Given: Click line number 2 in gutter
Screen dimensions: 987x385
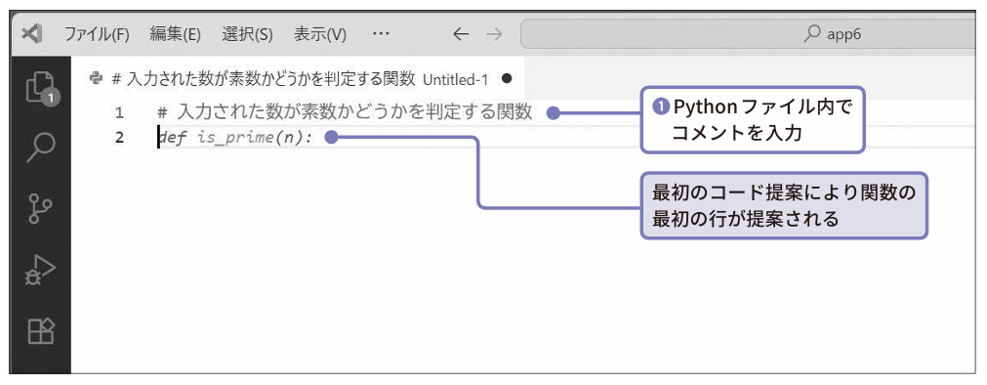Looking at the screenshot, I should [x=120, y=138].
